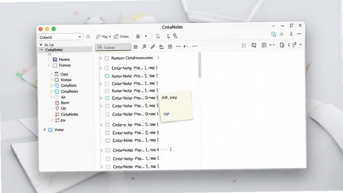
Task: Expand the Rostecr CintaMeercaiees row arrow
Action: coord(100,58)
